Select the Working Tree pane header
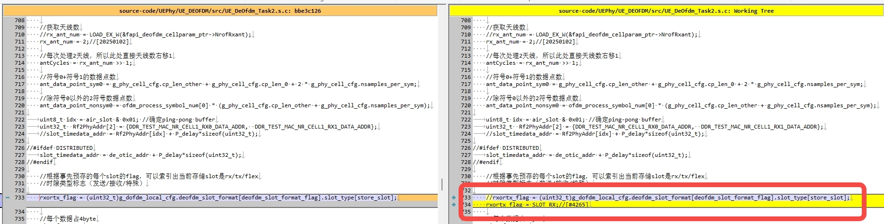Viewport: 884px width, 224px height. pyautogui.click(x=666, y=11)
